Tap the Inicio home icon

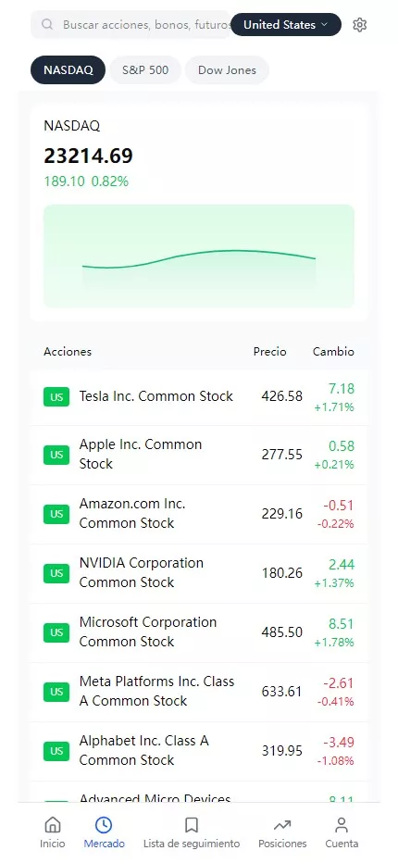tap(53, 824)
